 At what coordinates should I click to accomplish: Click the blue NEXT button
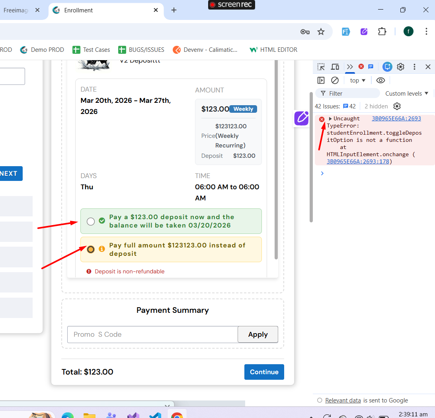[x=10, y=174]
